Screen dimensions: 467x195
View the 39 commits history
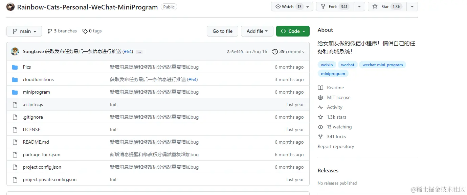(288, 52)
